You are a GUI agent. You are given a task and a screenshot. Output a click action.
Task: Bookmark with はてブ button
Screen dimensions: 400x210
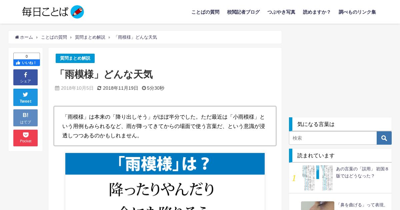pos(25,118)
